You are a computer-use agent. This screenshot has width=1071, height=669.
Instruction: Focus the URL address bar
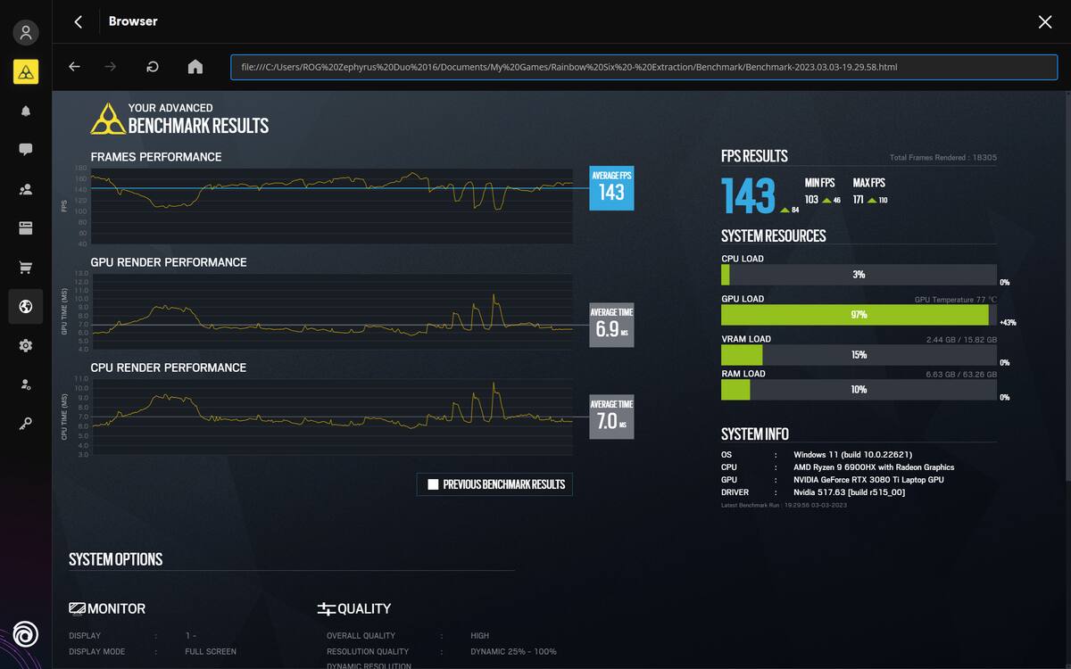pos(643,67)
